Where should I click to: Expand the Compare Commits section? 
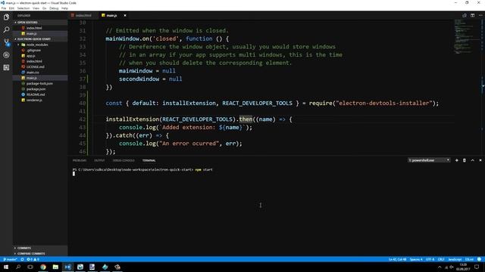tap(40, 254)
